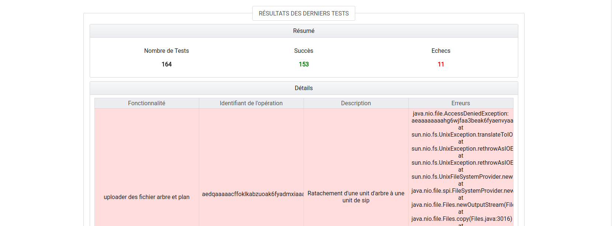Click the java.nio.file.AccessDeniedException error line
Screen dimensions: 612x226
461,114
